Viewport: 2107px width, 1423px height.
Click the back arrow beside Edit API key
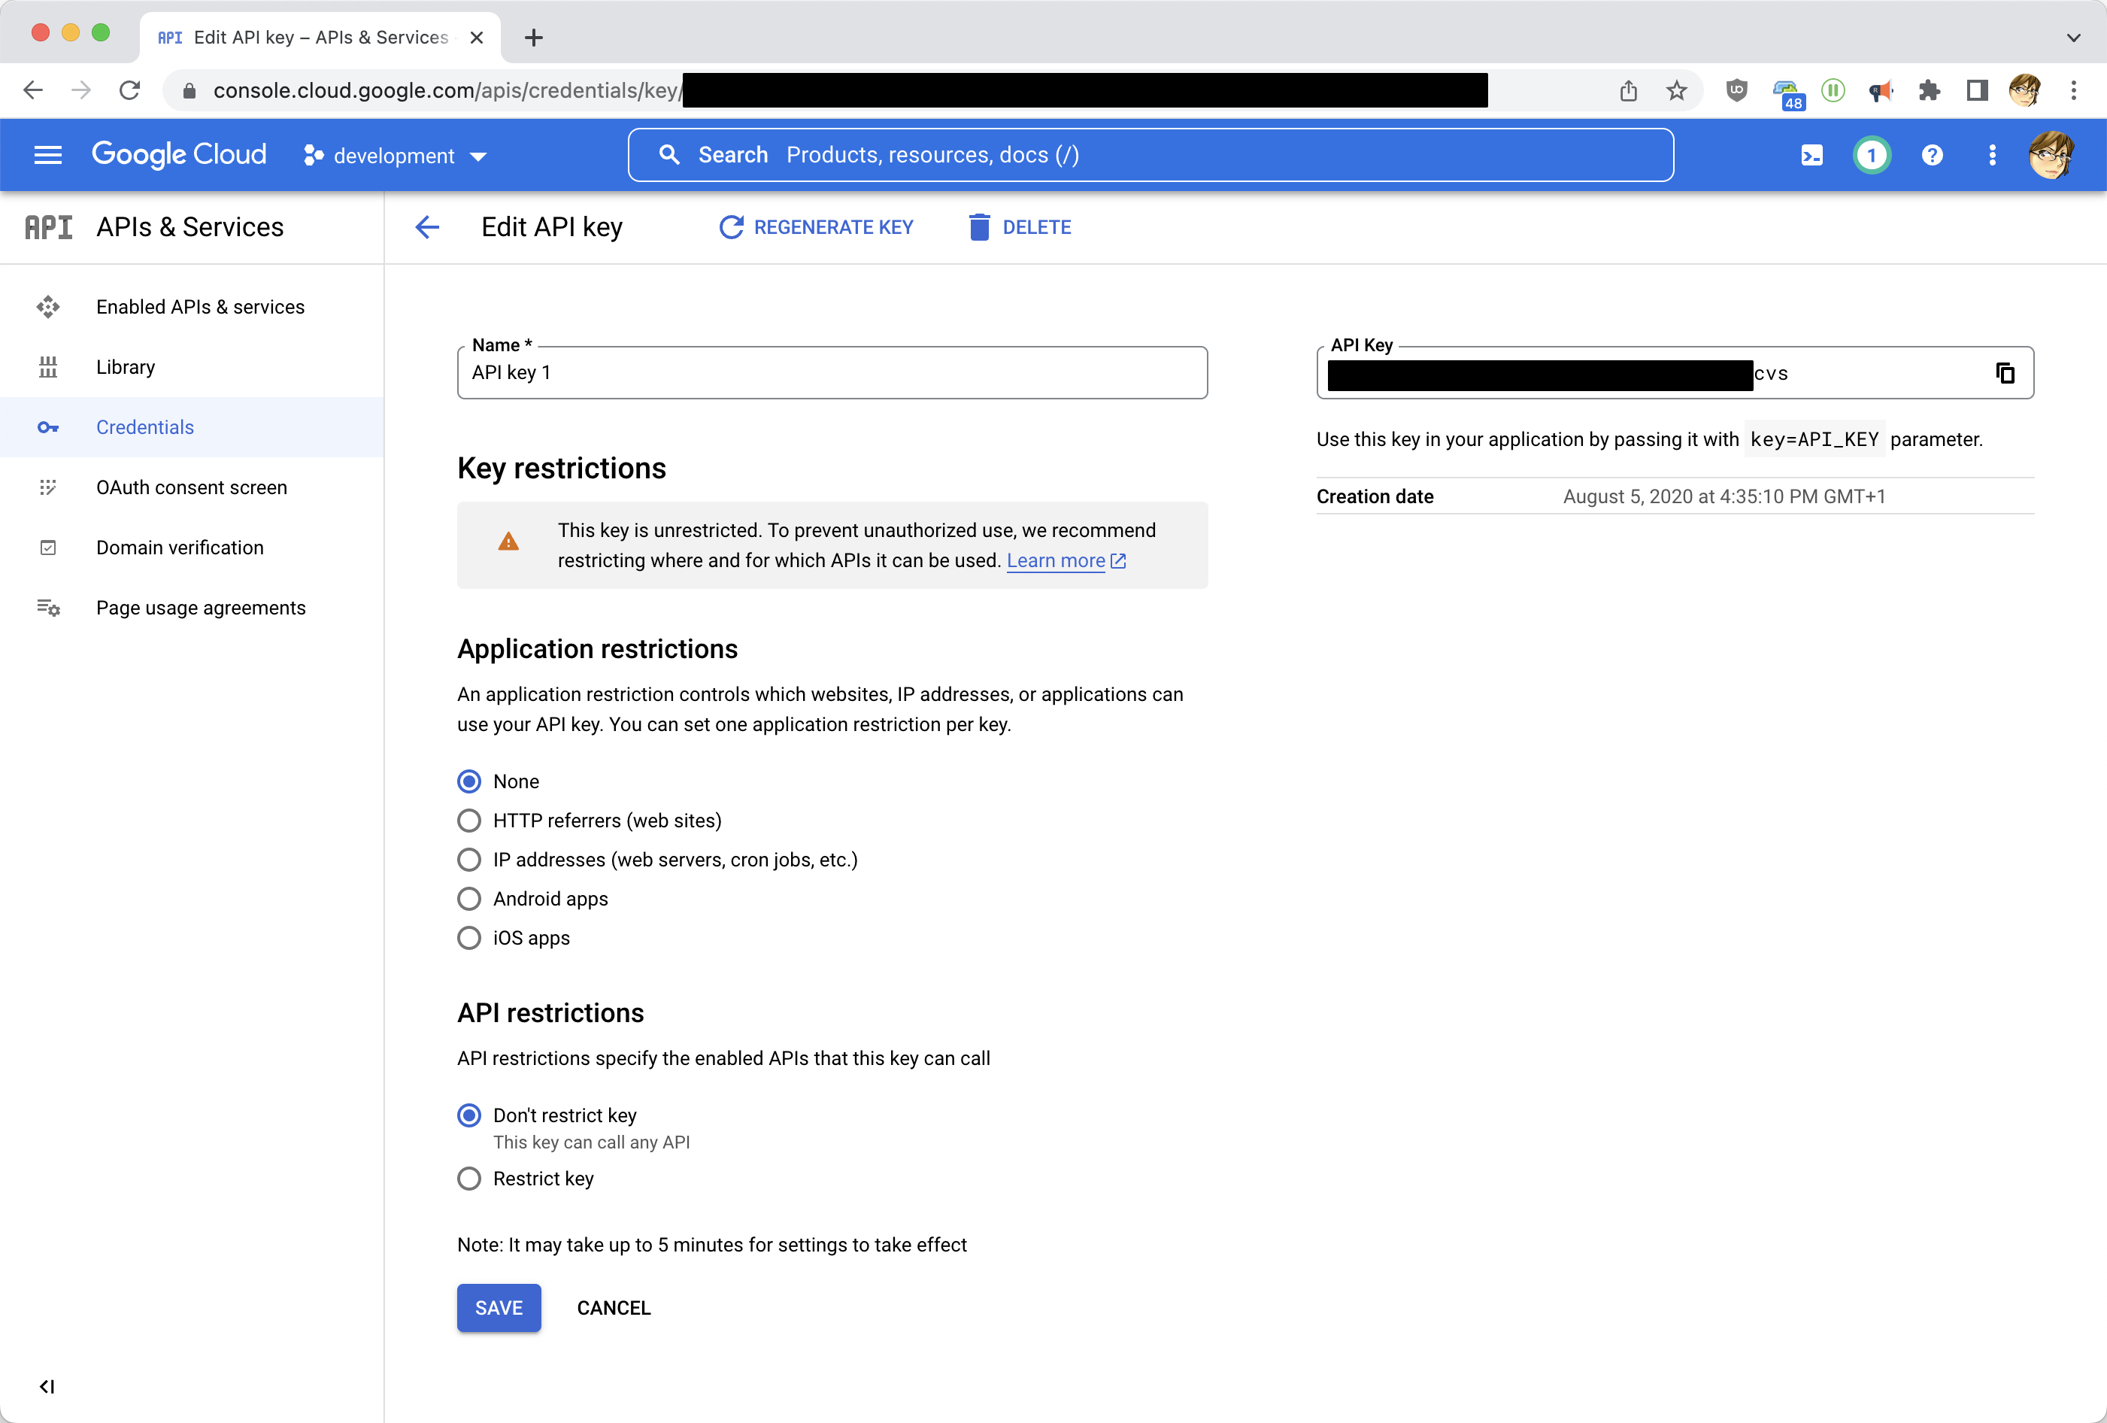click(x=426, y=226)
